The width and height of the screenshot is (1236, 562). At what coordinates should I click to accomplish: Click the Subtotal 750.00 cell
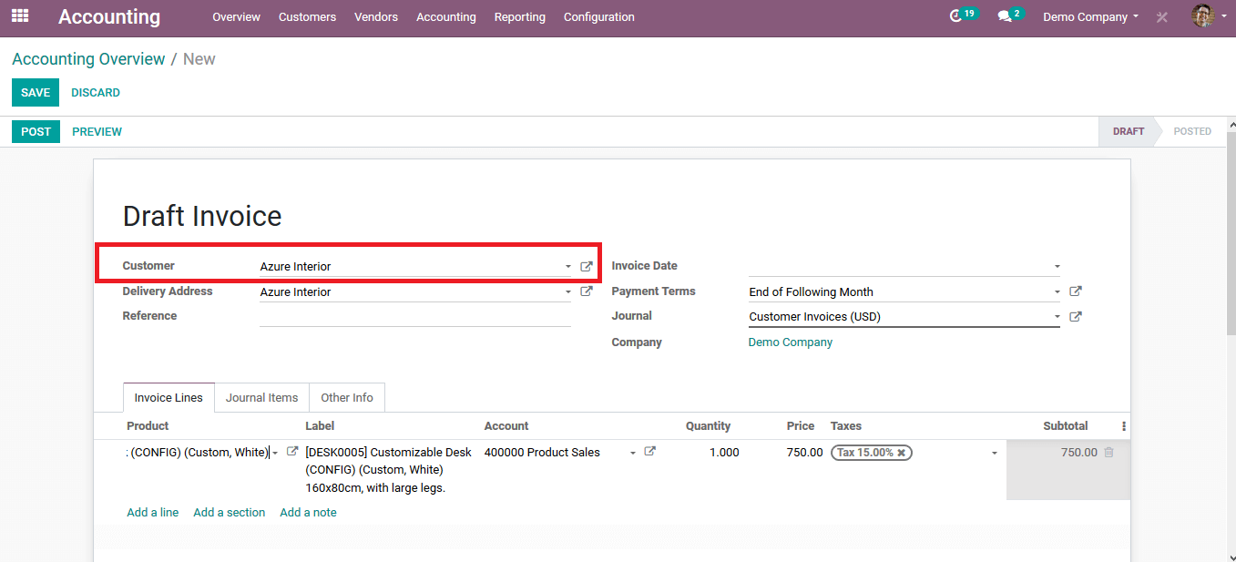(1079, 453)
